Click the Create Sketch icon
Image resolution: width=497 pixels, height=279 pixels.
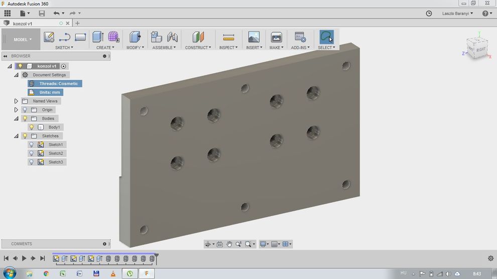[49, 37]
